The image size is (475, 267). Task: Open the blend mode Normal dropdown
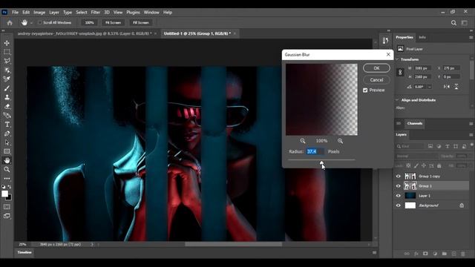pyautogui.click(x=416, y=156)
